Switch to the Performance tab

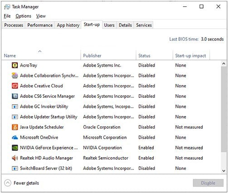click(40, 25)
